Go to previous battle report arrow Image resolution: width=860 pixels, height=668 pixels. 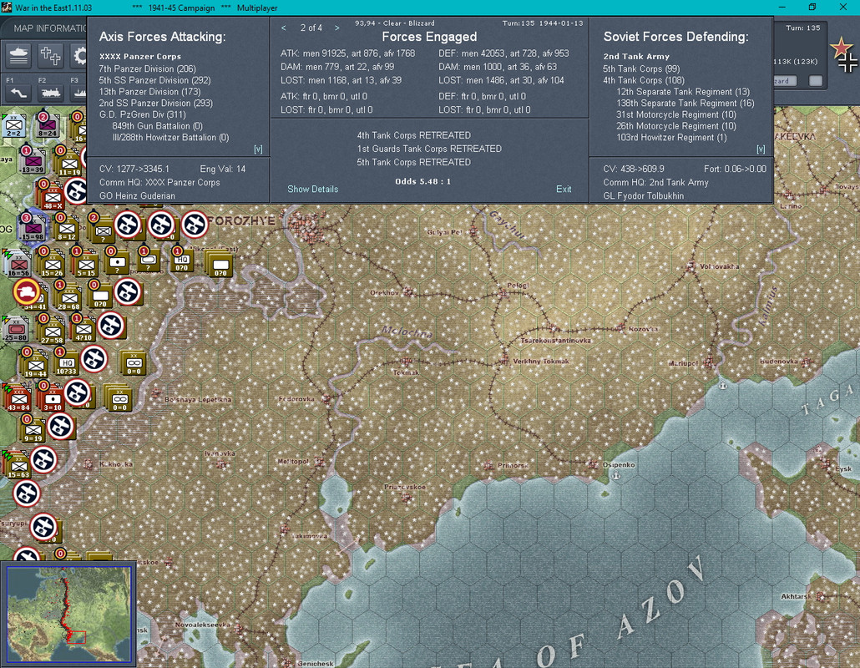(x=284, y=28)
